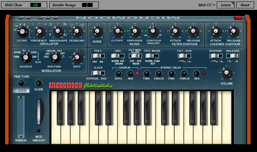Click the blue Ribbon controller strip
257x152 pixels.
[x=21, y=117]
